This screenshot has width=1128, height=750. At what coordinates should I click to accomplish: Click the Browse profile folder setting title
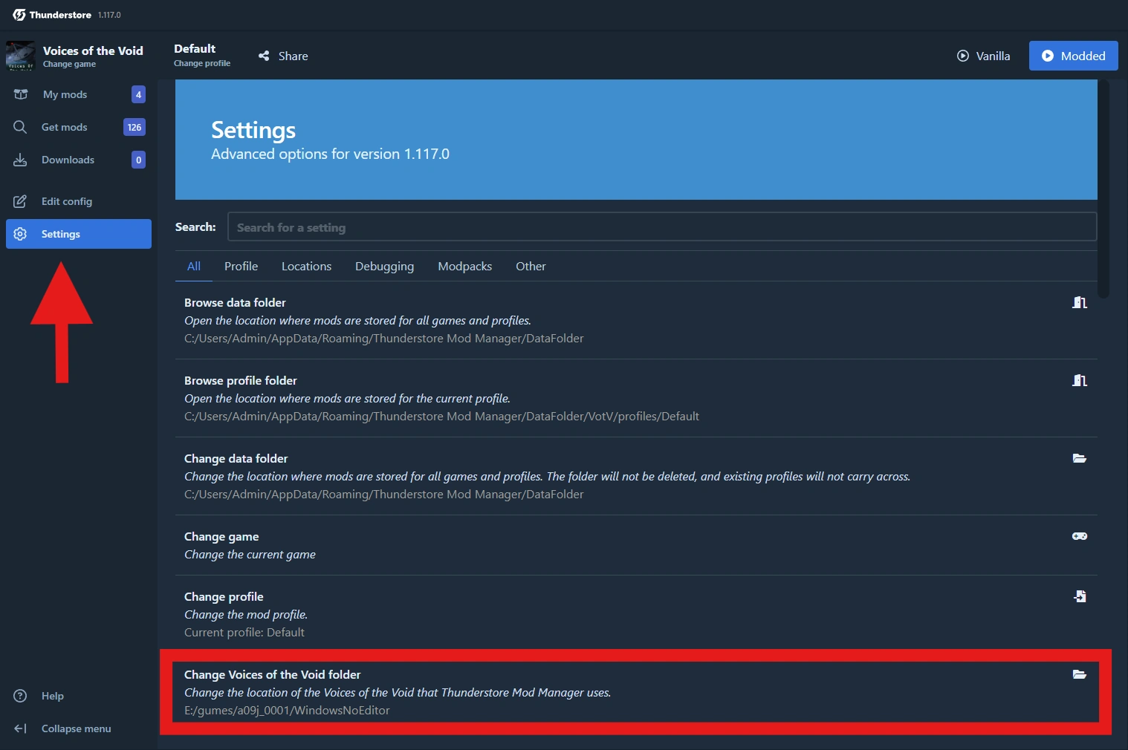pos(241,381)
